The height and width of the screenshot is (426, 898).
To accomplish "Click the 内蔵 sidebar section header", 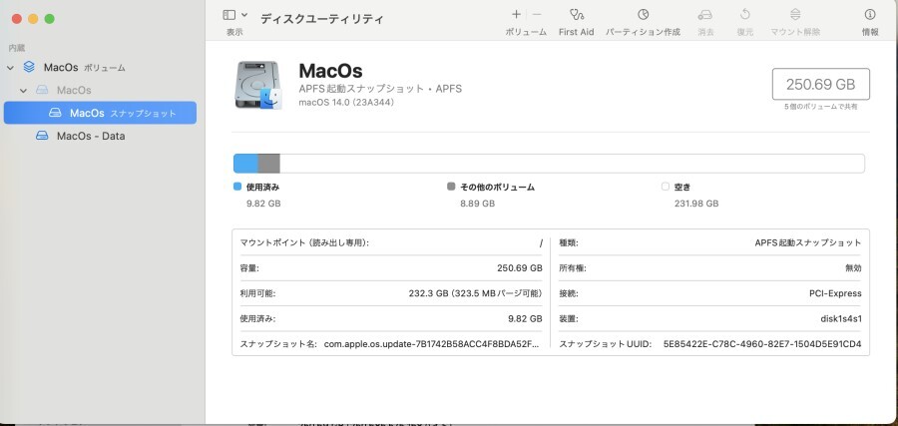I will (17, 48).
